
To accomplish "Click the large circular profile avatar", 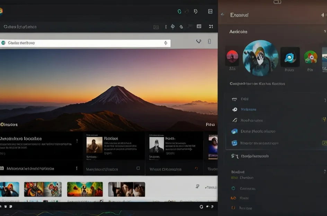I will [x=260, y=58].
